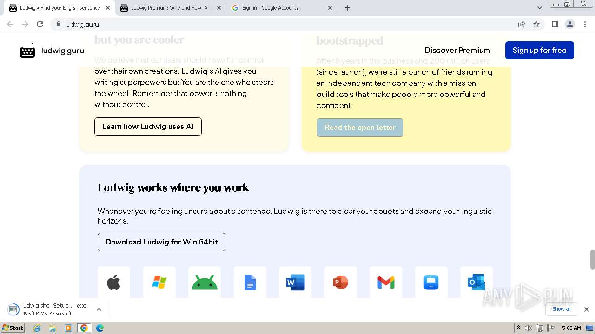Viewport: 595px width, 334px height.
Task: Click the Microsoft Word icon
Action: coord(295,282)
